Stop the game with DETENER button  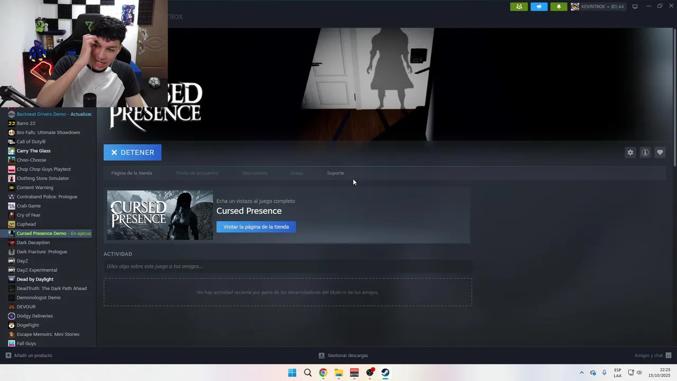(x=132, y=152)
